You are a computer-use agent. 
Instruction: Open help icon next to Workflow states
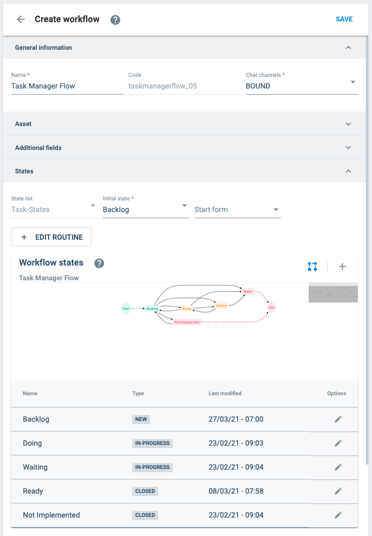click(x=99, y=263)
